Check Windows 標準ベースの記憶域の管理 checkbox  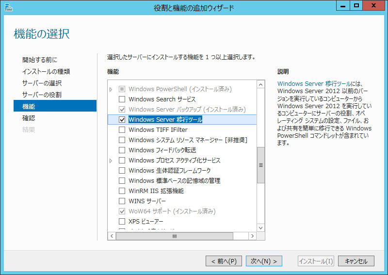[x=122, y=181]
